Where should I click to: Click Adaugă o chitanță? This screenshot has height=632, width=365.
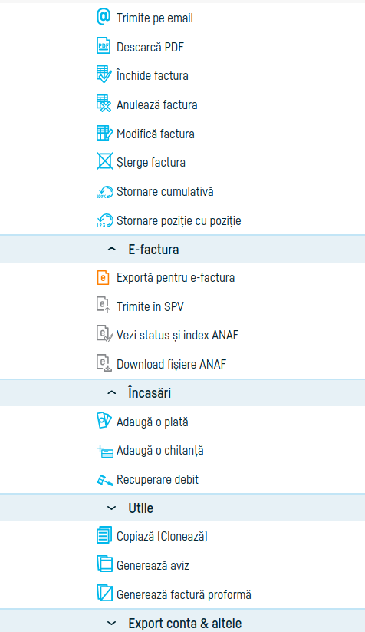[x=159, y=451]
